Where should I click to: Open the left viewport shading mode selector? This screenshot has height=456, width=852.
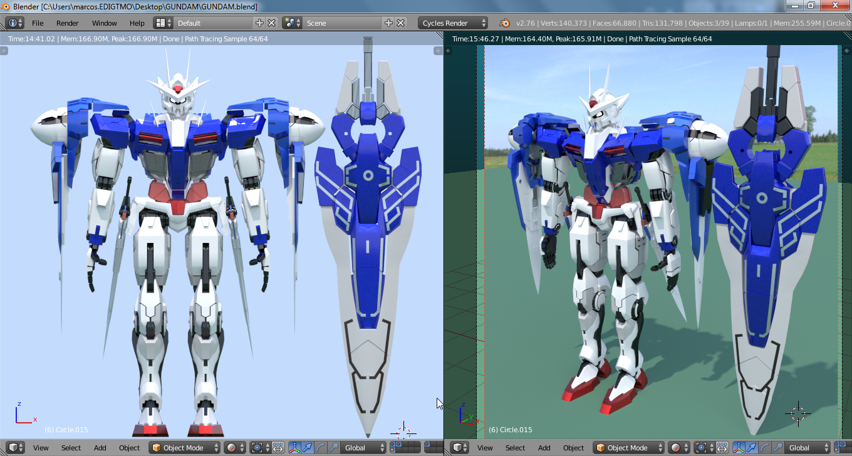click(235, 448)
